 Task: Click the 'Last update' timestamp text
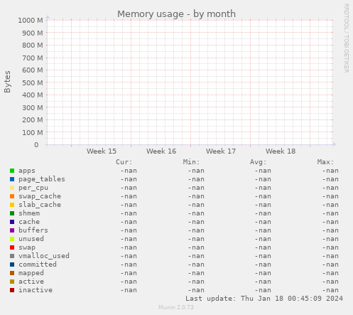click(264, 299)
